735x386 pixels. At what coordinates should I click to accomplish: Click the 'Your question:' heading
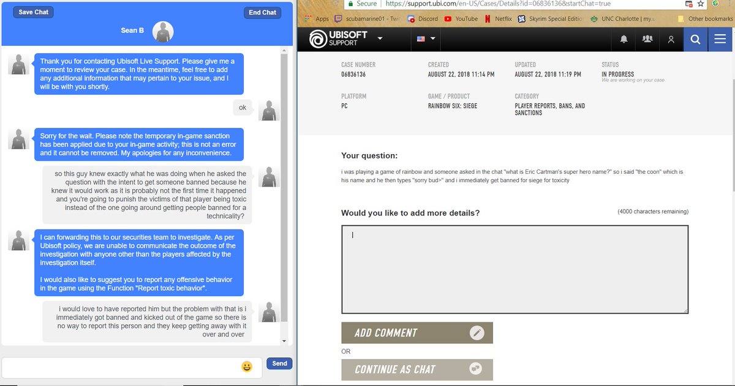tap(369, 156)
